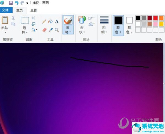Viewport: 165px width, 134px height.
Task: Pick the white palette swatch
Action: point(138,24)
